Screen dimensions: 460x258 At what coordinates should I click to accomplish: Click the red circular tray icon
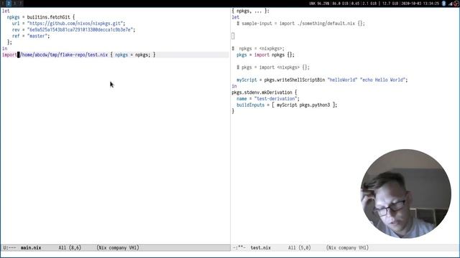pyautogui.click(x=456, y=4)
